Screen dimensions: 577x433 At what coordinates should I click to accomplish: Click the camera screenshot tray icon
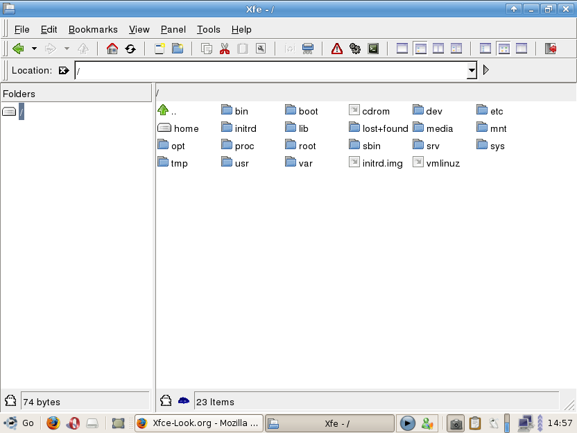click(456, 423)
